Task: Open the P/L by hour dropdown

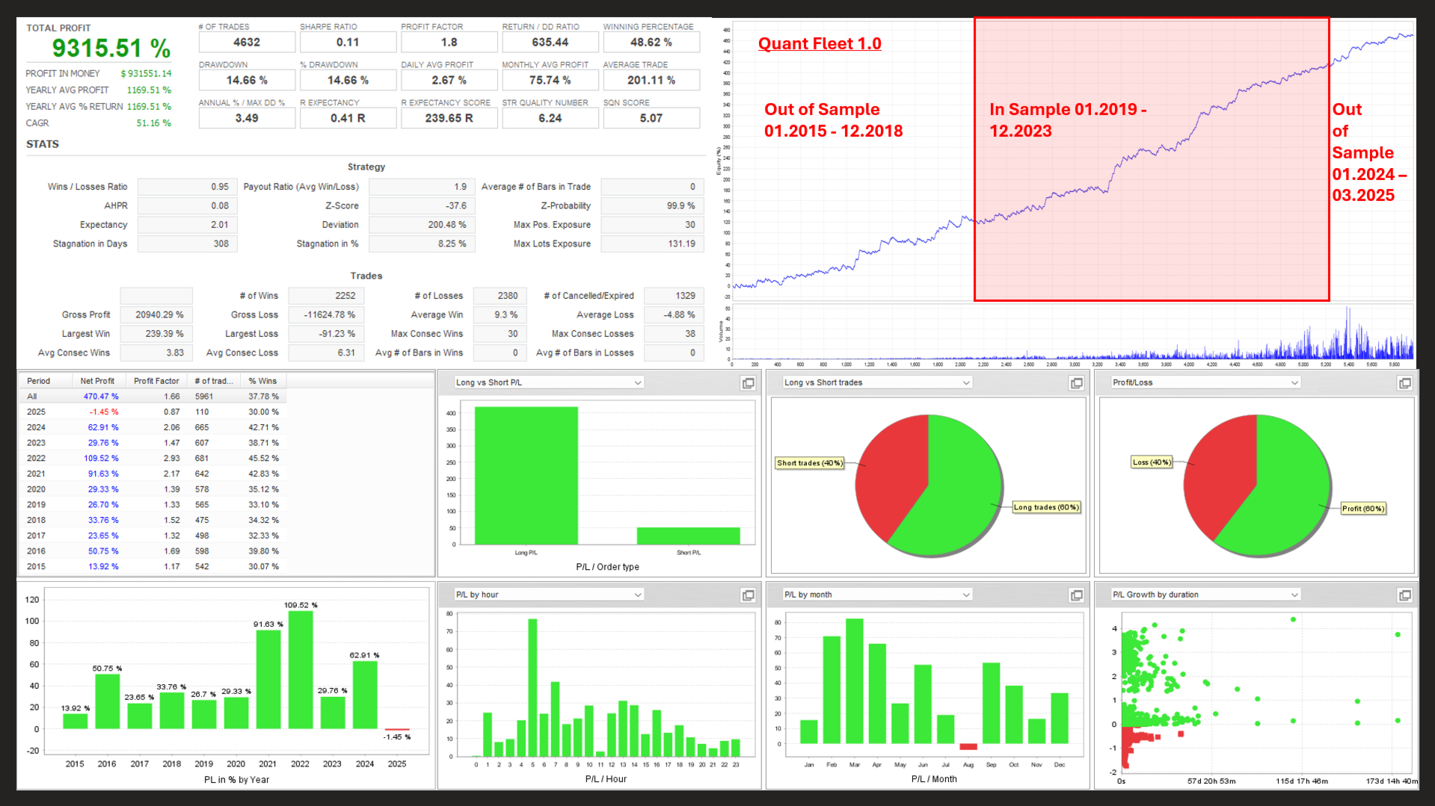Action: (549, 595)
